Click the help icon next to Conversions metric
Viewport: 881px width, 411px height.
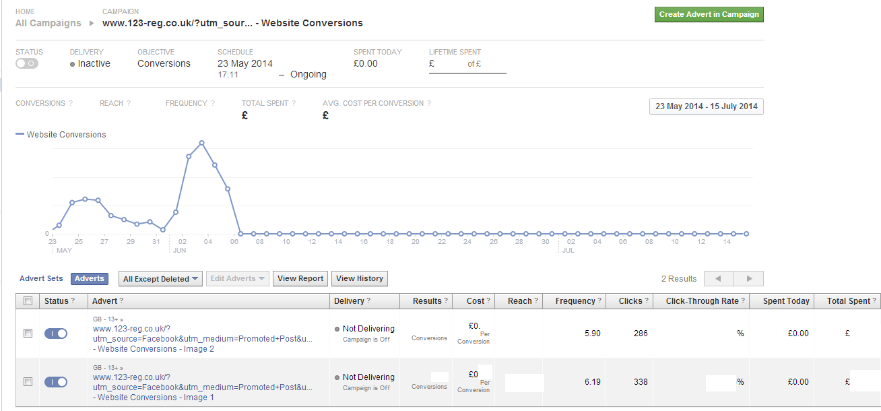tap(71, 104)
